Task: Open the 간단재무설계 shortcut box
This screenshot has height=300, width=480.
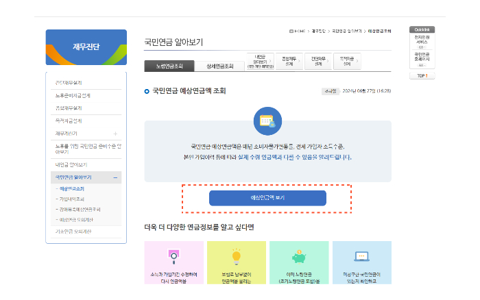Action: pos(318,61)
